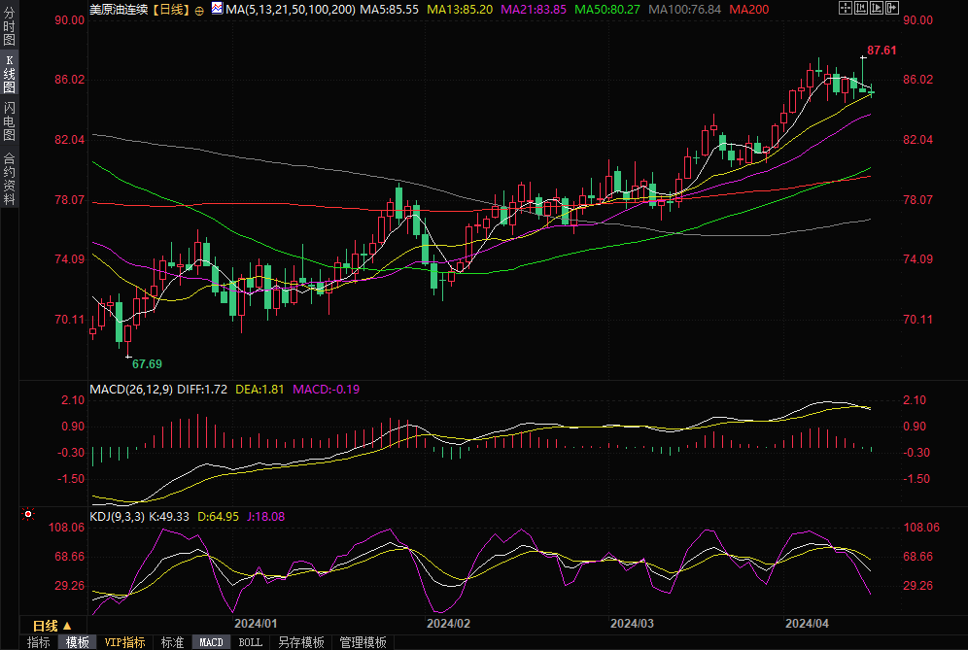Viewport: 968px width, 650px height.
Task: Click 另存模板 to save template
Action: click(x=300, y=642)
